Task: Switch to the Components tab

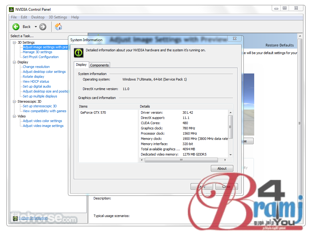Action: click(99, 65)
